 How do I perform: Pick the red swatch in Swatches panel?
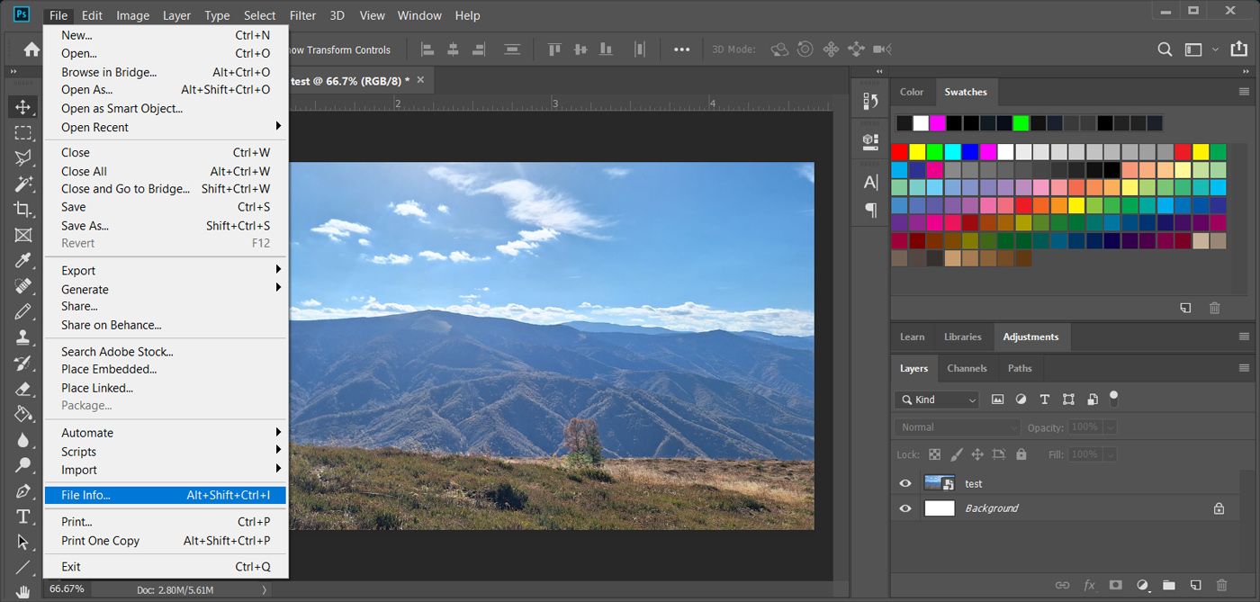[x=898, y=152]
